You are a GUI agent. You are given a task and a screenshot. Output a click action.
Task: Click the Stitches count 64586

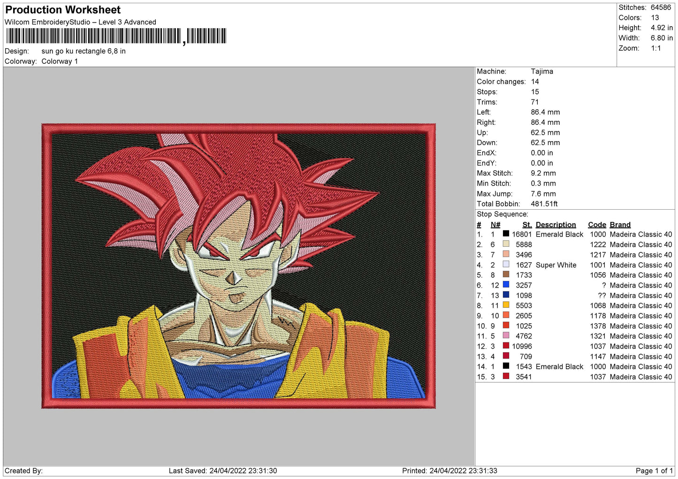click(661, 8)
